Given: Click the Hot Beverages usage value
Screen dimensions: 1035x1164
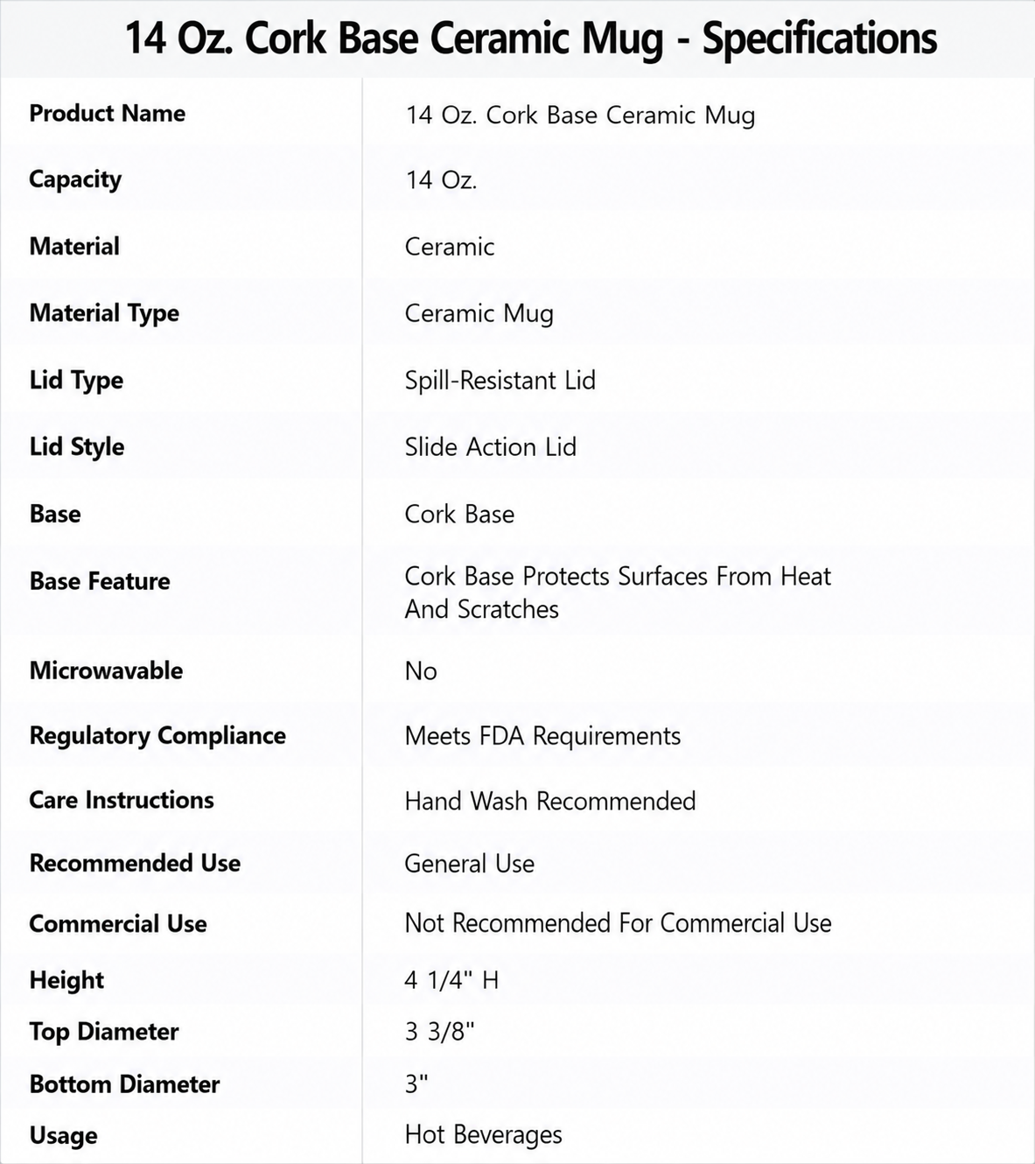Looking at the screenshot, I should coord(483,1135).
